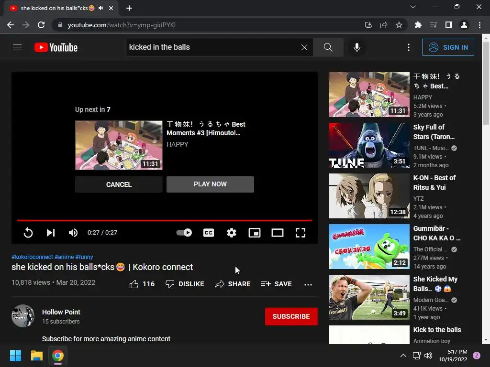Mute the tab via speaker icon

[x=100, y=8]
